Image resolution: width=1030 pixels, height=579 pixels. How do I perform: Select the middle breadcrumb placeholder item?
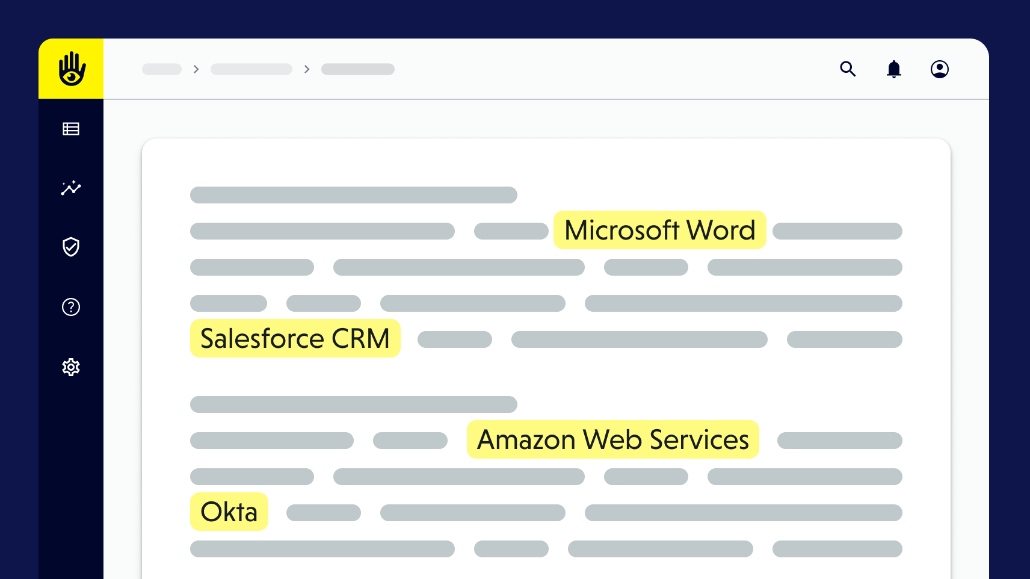coord(251,69)
